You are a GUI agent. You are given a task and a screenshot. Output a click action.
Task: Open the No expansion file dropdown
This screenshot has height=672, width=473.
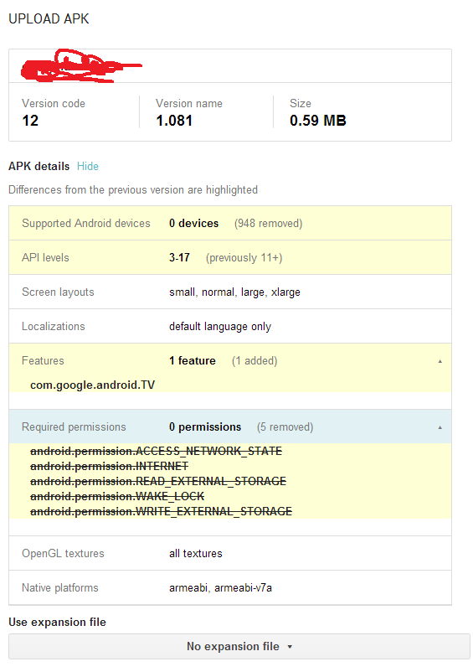click(239, 646)
